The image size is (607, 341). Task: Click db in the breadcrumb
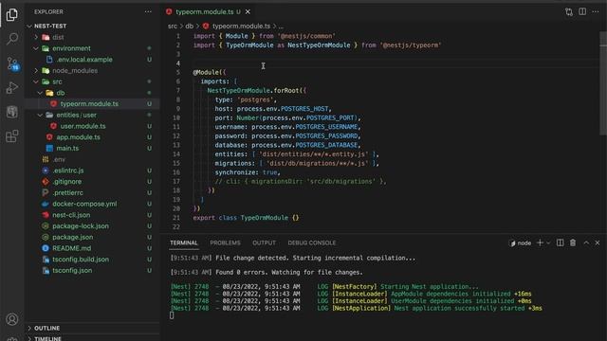point(189,26)
